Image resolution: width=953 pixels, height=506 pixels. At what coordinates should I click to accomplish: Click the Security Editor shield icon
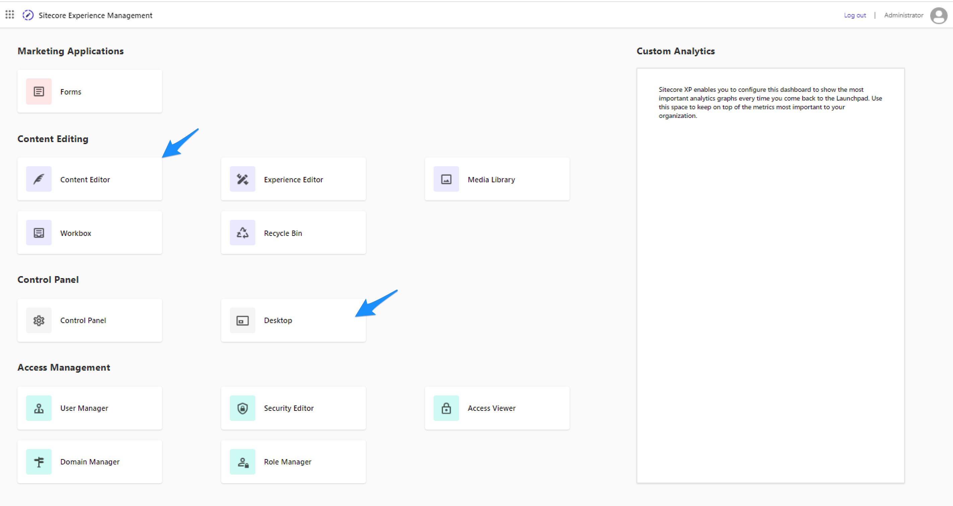[x=242, y=408]
